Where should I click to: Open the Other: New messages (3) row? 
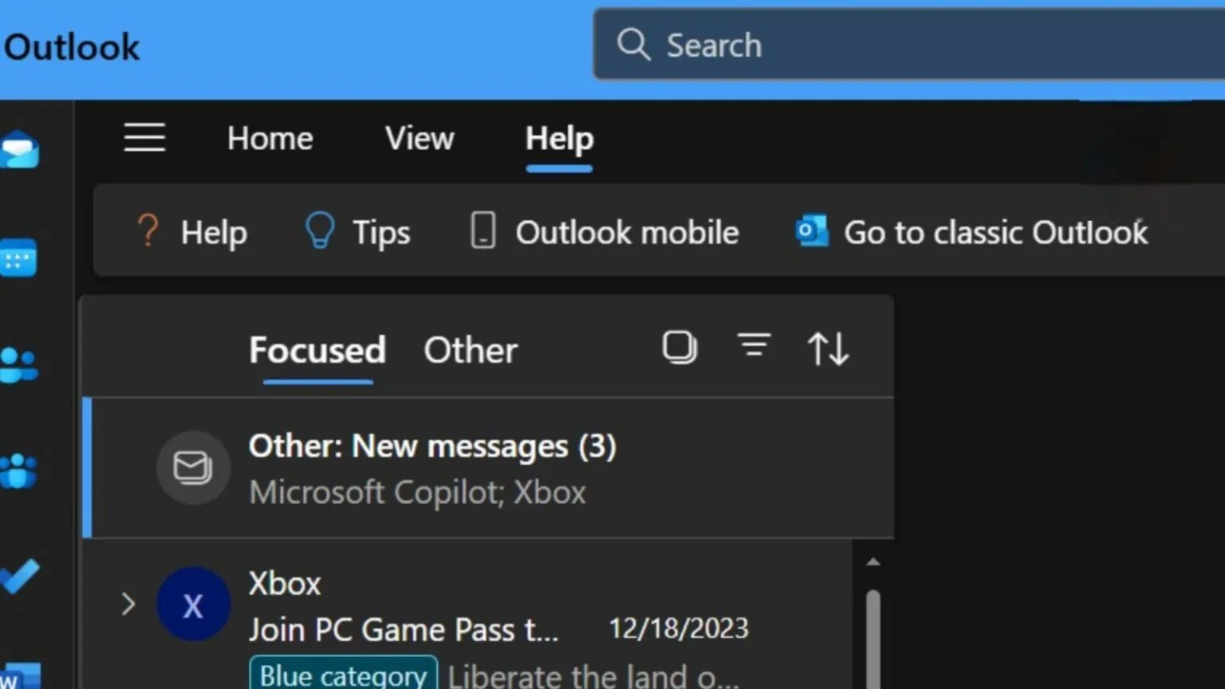click(488, 468)
